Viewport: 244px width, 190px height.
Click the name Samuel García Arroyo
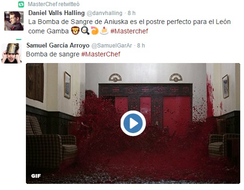point(58,45)
